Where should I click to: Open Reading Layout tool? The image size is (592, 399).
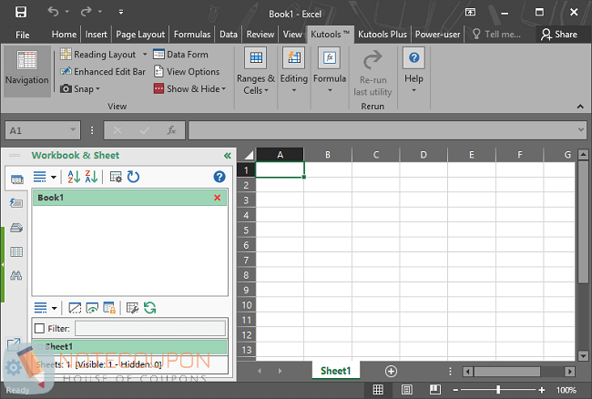coord(97,55)
